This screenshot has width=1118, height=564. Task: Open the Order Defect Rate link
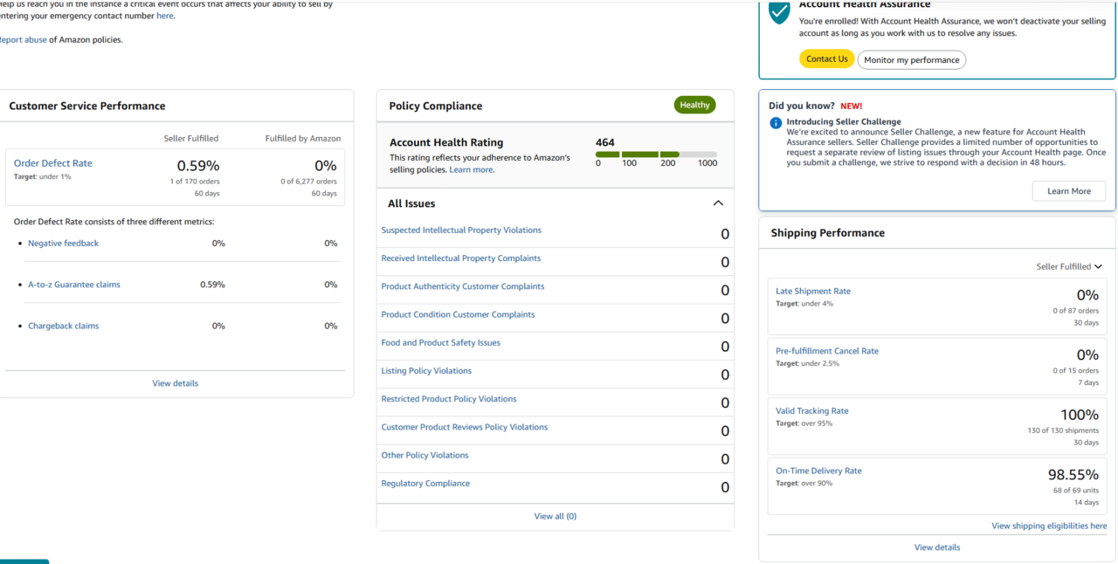(52, 163)
